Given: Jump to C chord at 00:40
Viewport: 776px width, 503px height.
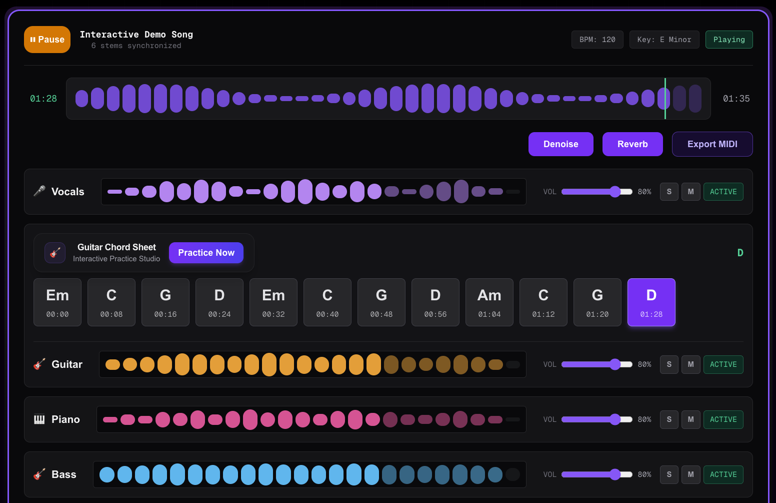Looking at the screenshot, I should 327,302.
